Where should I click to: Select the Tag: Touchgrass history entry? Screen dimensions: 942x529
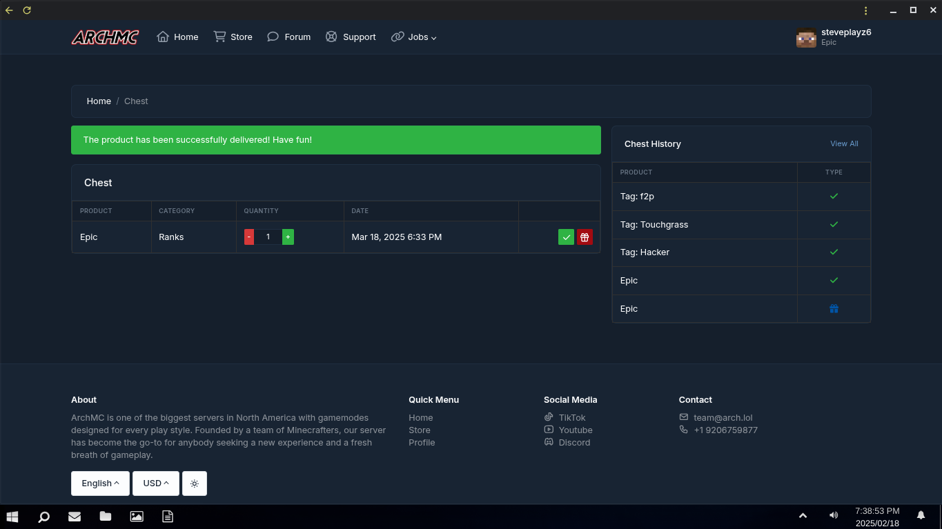point(654,225)
